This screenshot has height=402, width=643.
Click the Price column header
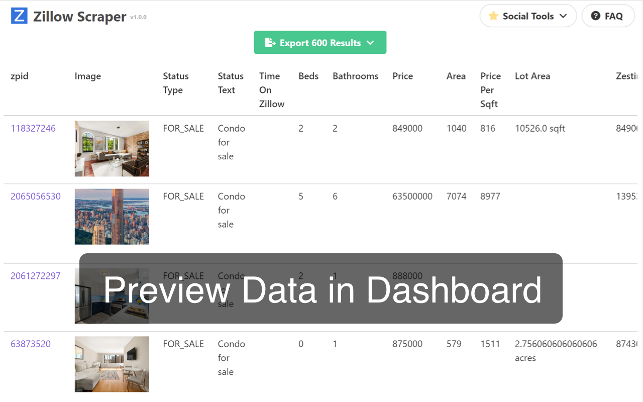(x=403, y=76)
